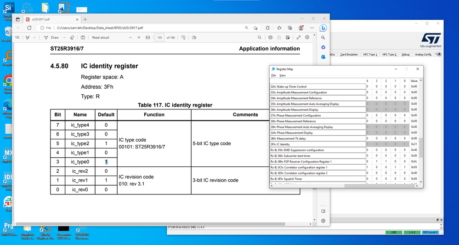The width and height of the screenshot is (459, 245).
Task: Toggle PDF page view layout icon
Action: [83, 38]
